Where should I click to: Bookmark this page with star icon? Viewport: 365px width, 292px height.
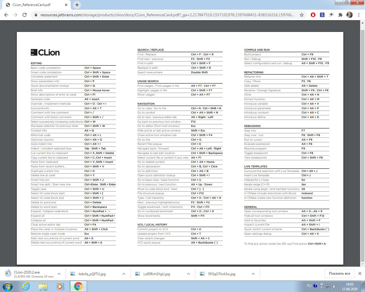[302, 15]
